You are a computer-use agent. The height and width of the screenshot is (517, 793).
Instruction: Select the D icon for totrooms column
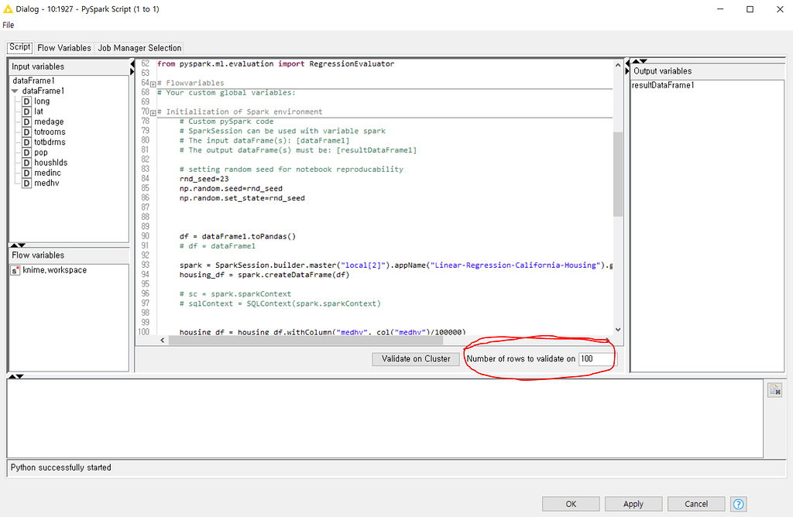click(x=26, y=132)
